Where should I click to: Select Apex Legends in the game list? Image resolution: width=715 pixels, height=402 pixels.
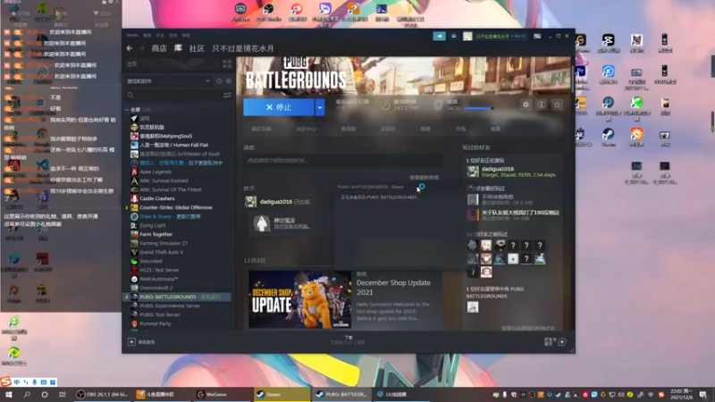[x=156, y=172]
